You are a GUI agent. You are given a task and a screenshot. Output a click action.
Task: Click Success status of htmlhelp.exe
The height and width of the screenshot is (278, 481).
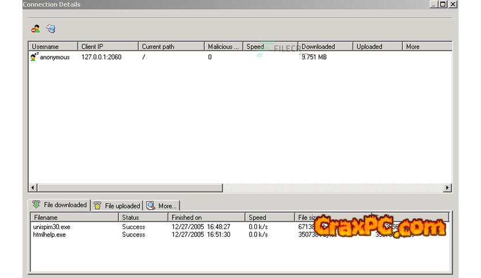click(x=133, y=234)
